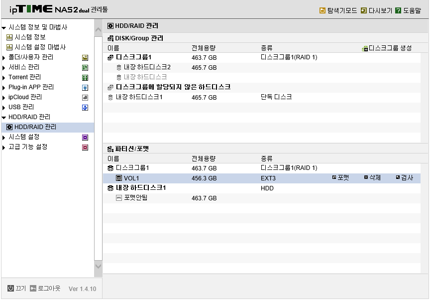
Task: Click the EXT3 type cell
Action: click(268, 178)
